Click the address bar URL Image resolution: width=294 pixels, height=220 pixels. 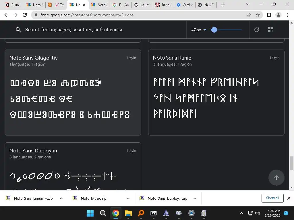click(87, 15)
